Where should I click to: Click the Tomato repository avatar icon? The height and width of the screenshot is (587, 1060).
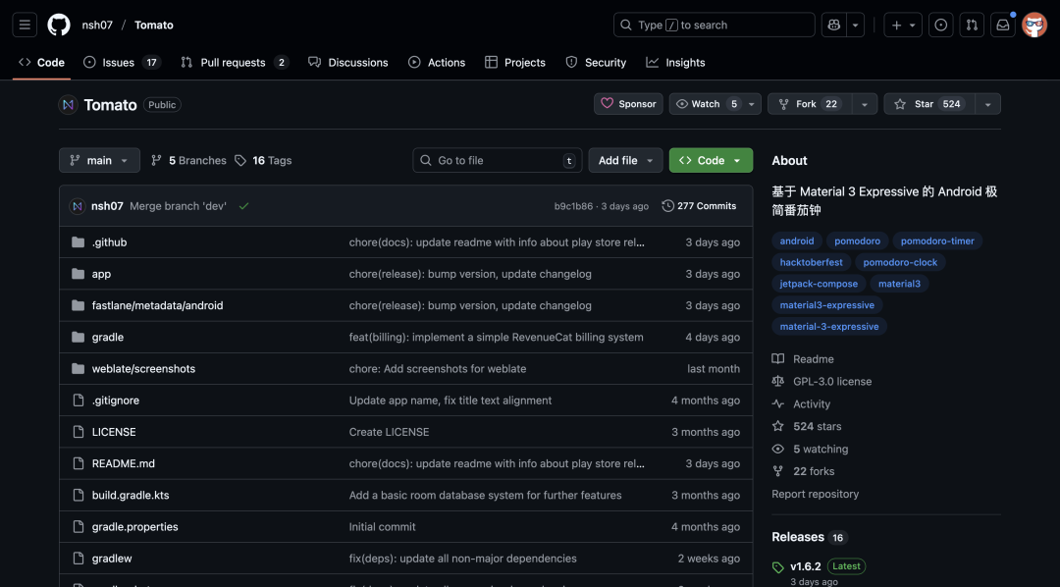pos(68,105)
